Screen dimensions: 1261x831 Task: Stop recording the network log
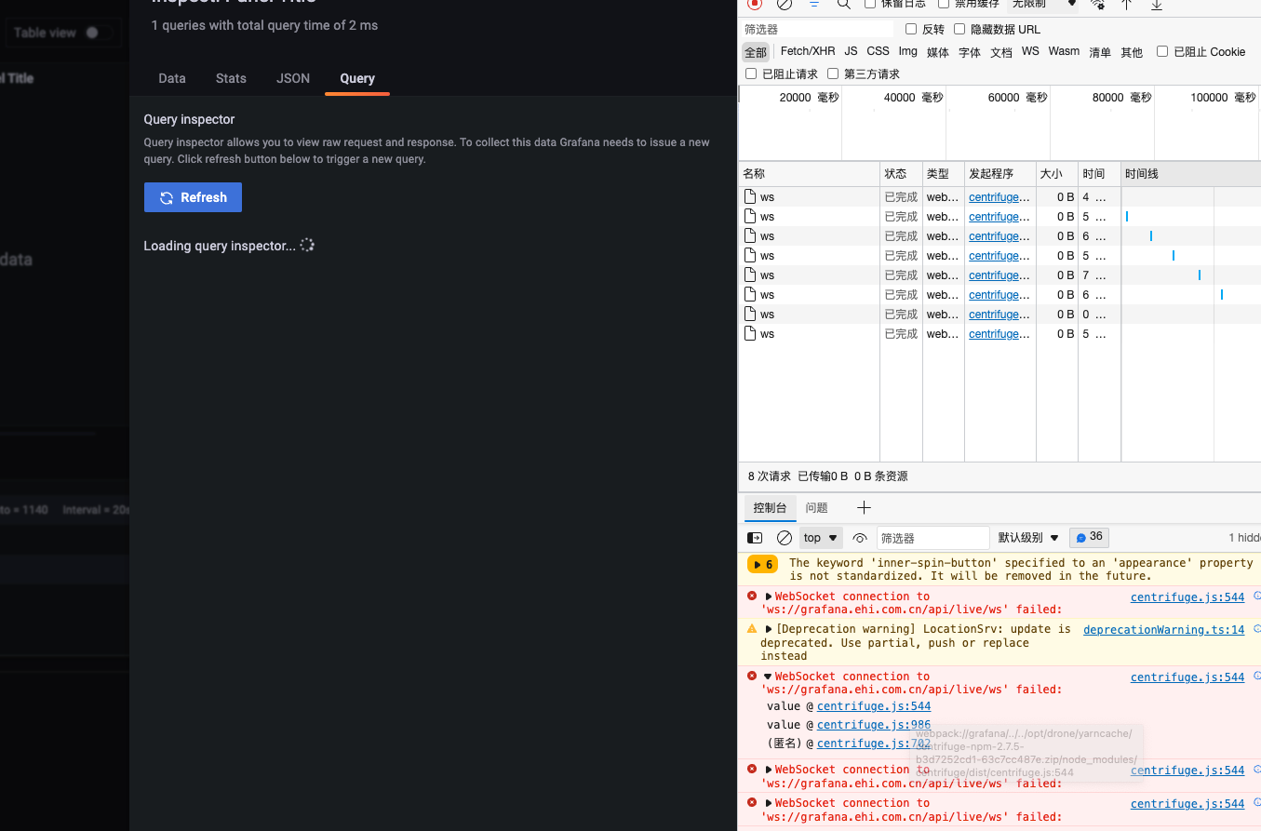pyautogui.click(x=754, y=5)
